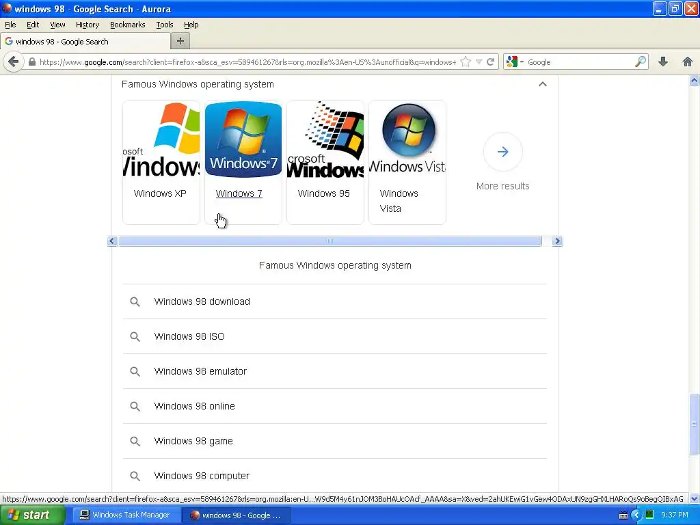Click the vertical scrollbar thumb
The width and height of the screenshot is (700, 525).
pyautogui.click(x=695, y=424)
